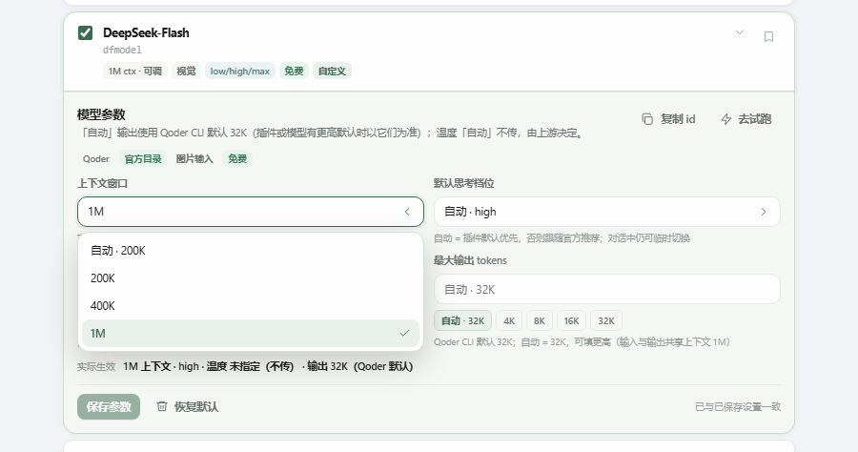Image resolution: width=858 pixels, height=452 pixels.
Task: Click the low/high/max tag
Action: [239, 72]
